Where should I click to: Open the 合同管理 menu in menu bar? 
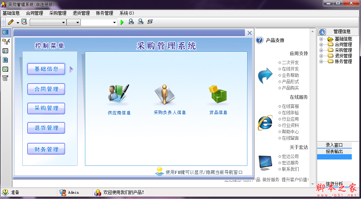[35, 13]
